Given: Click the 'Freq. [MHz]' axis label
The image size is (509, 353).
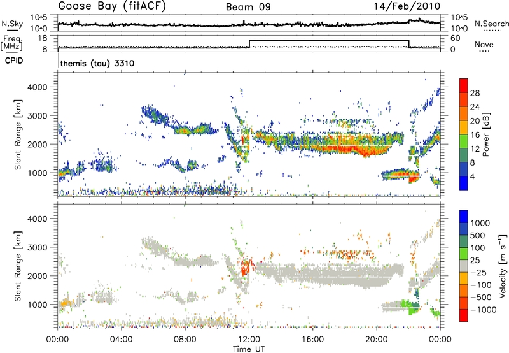Looking at the screenshot, I should point(12,43).
